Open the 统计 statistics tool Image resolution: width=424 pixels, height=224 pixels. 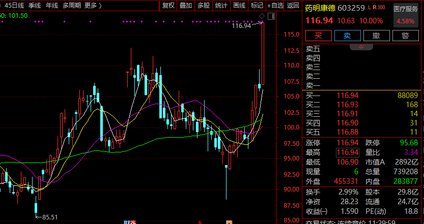tap(221, 6)
